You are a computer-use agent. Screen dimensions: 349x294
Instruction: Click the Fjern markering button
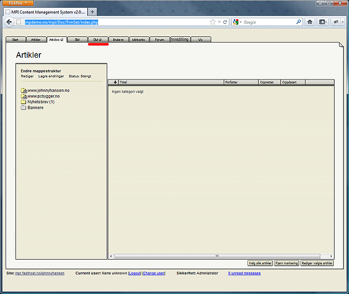click(x=287, y=263)
